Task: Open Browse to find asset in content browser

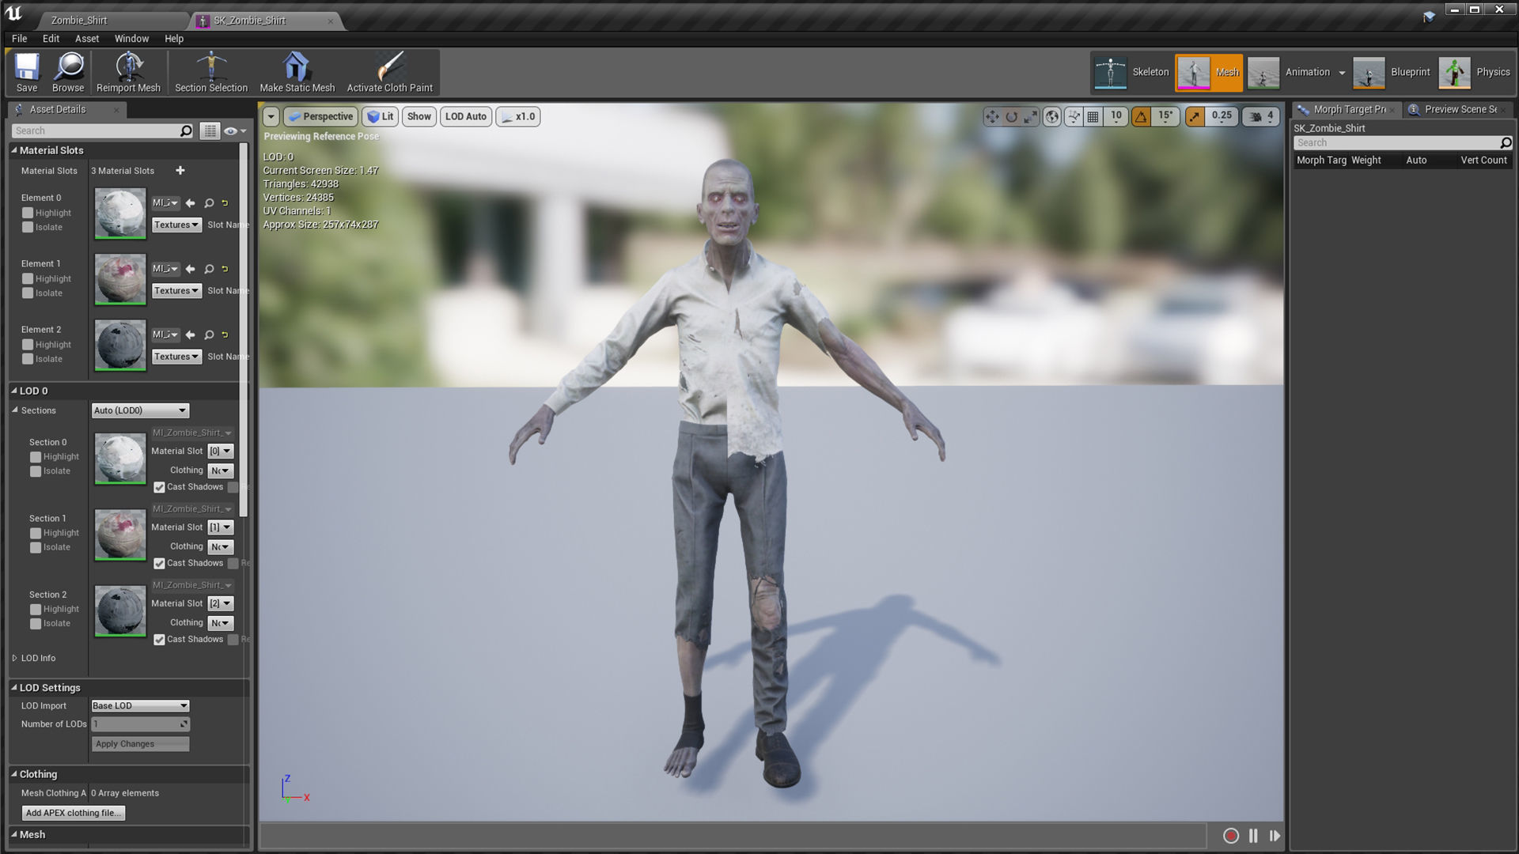Action: tap(68, 72)
